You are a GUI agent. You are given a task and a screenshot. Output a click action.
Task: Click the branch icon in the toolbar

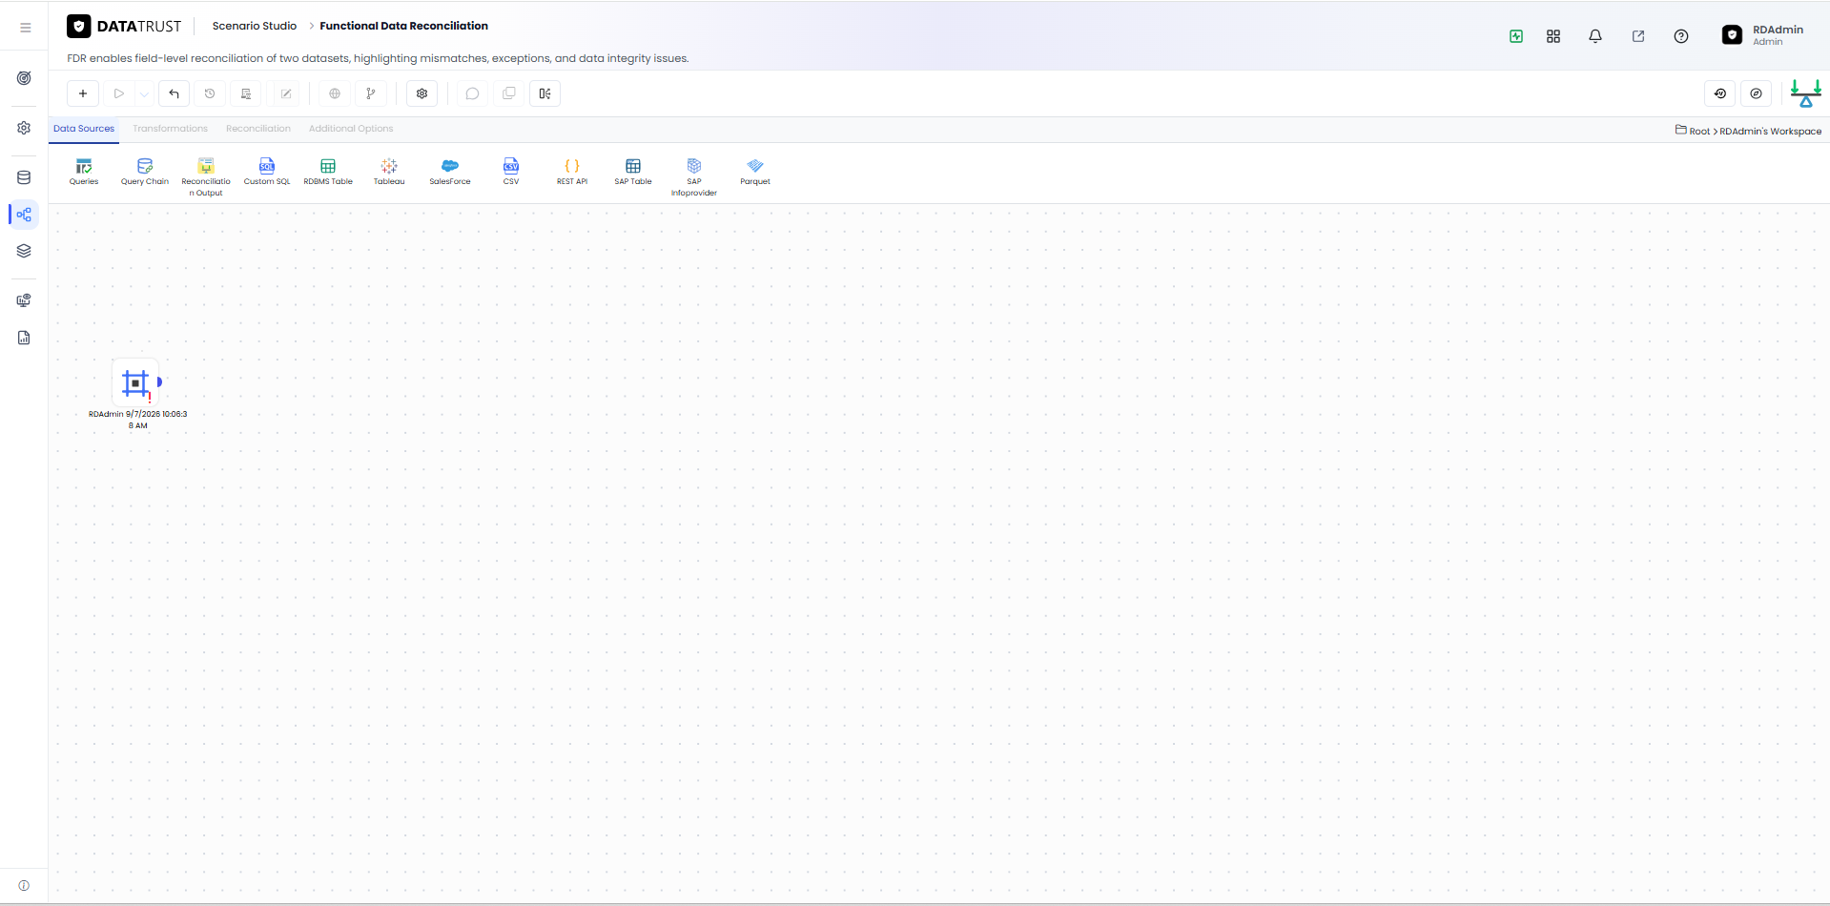[371, 93]
